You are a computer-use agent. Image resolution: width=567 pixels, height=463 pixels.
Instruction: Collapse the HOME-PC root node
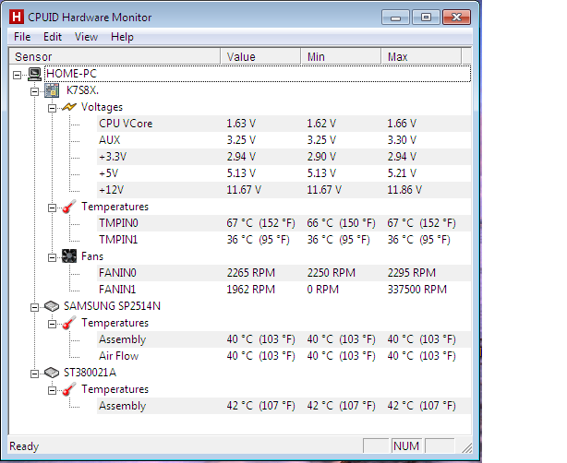pos(17,75)
